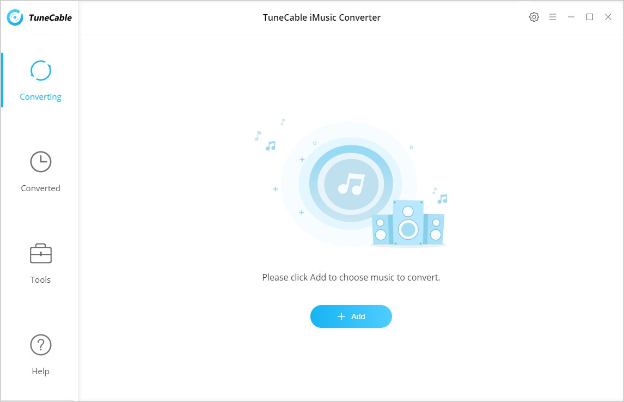Switch to the Converted tab label
624x402 pixels.
click(x=41, y=188)
